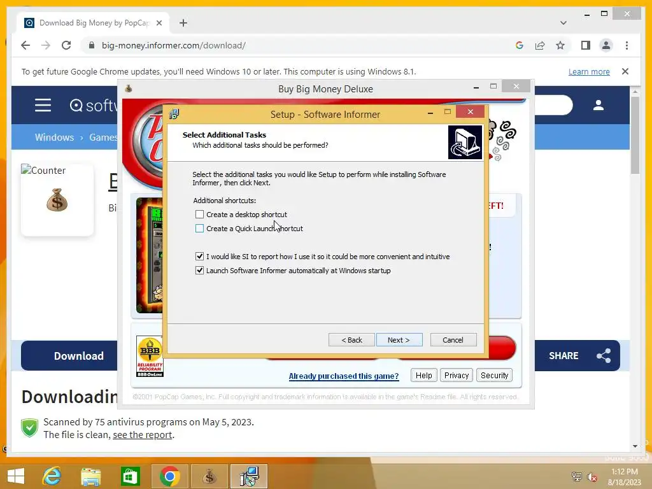
Task: Open Security in Buy Big Money Deluxe
Action: [494, 376]
